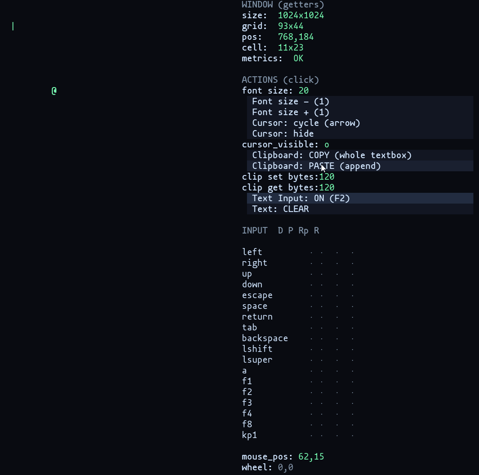Image resolution: width=479 pixels, height=475 pixels.
Task: Click the 'lsuper' input row
Action: coord(298,360)
